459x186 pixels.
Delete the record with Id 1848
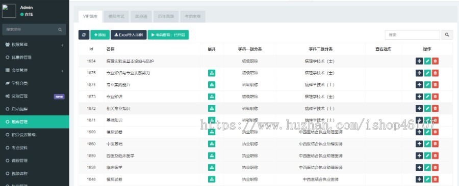(x=436, y=179)
